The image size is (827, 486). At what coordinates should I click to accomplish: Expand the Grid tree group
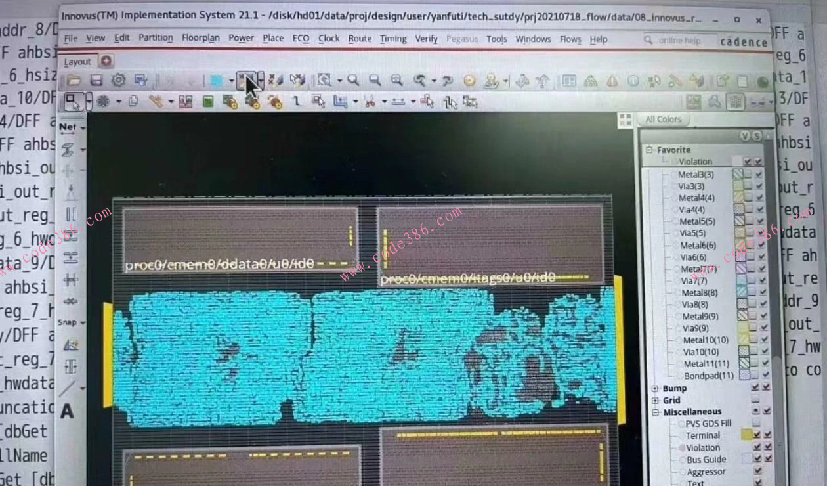pyautogui.click(x=655, y=400)
